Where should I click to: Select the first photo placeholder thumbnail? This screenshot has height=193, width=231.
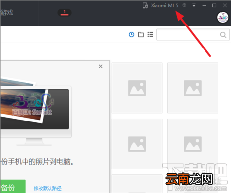137,88
